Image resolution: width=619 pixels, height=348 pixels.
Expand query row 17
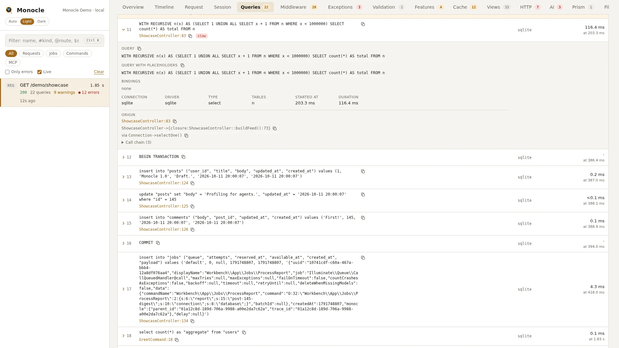click(x=123, y=289)
